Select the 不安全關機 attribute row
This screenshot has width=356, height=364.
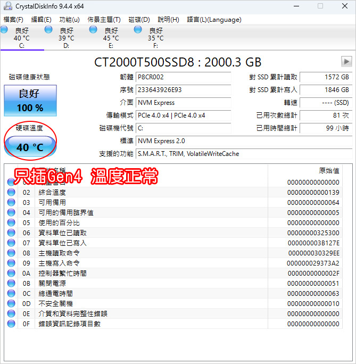point(173,303)
